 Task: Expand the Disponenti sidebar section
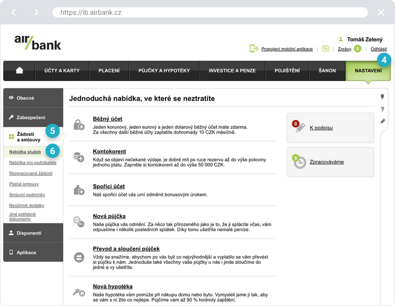tap(33, 233)
